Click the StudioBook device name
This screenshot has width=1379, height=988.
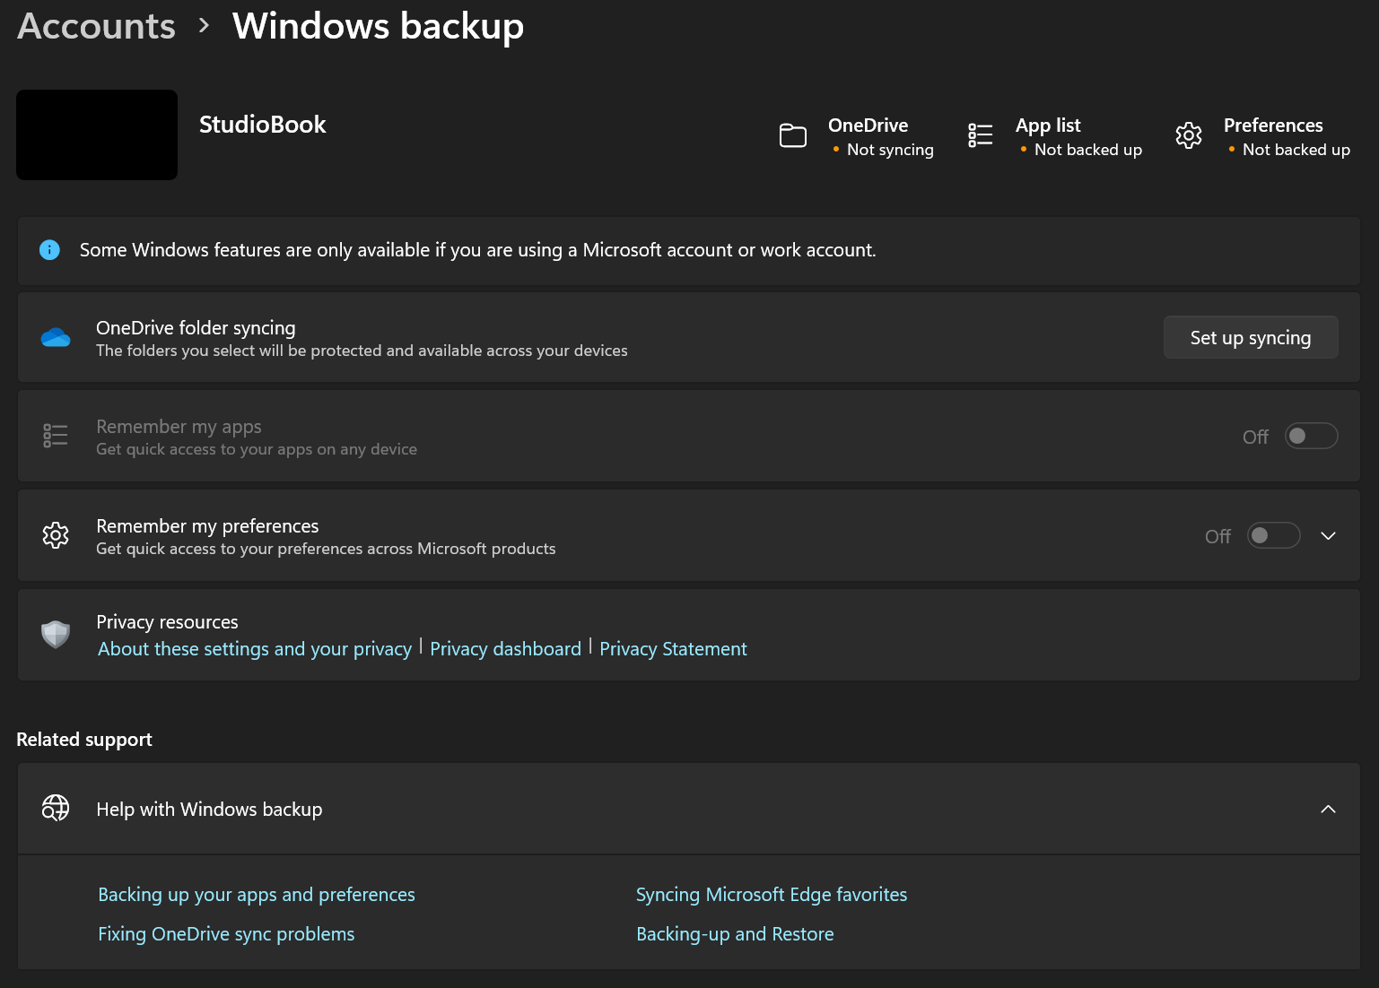[x=263, y=125]
